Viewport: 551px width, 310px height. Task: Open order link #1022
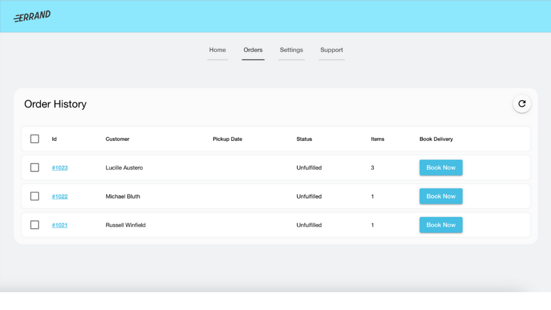pyautogui.click(x=60, y=196)
